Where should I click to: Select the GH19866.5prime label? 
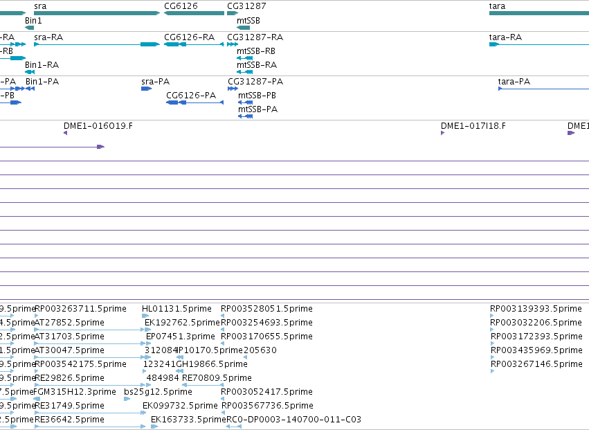click(212, 364)
